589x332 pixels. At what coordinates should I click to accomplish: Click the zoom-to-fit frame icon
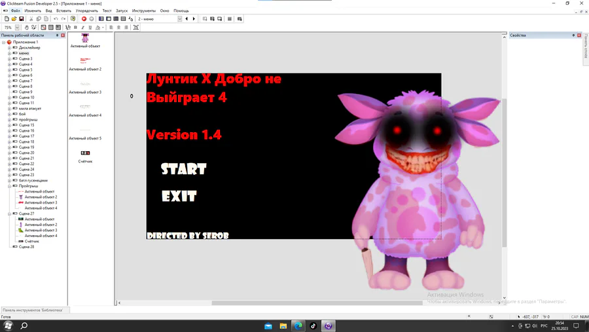click(x=136, y=28)
